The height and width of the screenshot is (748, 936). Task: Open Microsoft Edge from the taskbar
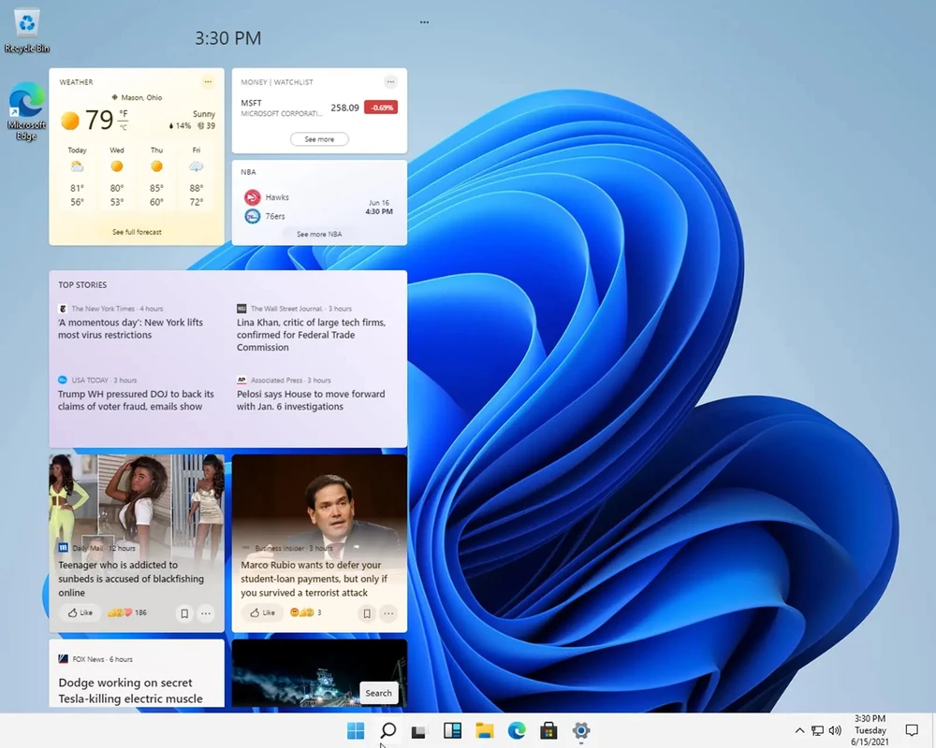point(515,730)
